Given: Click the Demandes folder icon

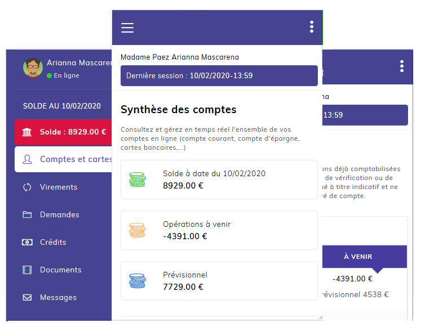Looking at the screenshot, I should tap(27, 214).
